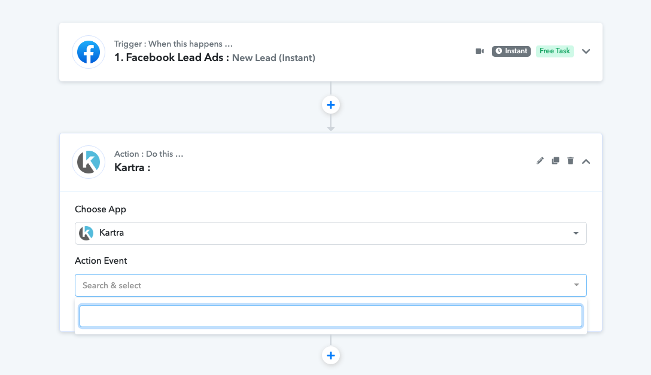
Task: Focus the action event search input box
Action: (x=330, y=316)
